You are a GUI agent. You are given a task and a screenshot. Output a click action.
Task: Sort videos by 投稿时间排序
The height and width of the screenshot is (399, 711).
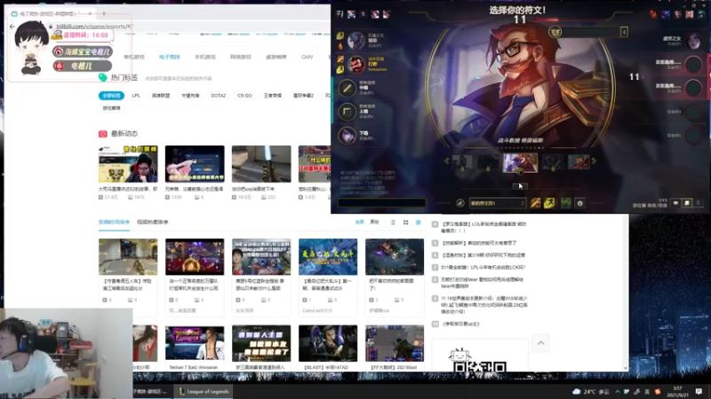pos(114,223)
